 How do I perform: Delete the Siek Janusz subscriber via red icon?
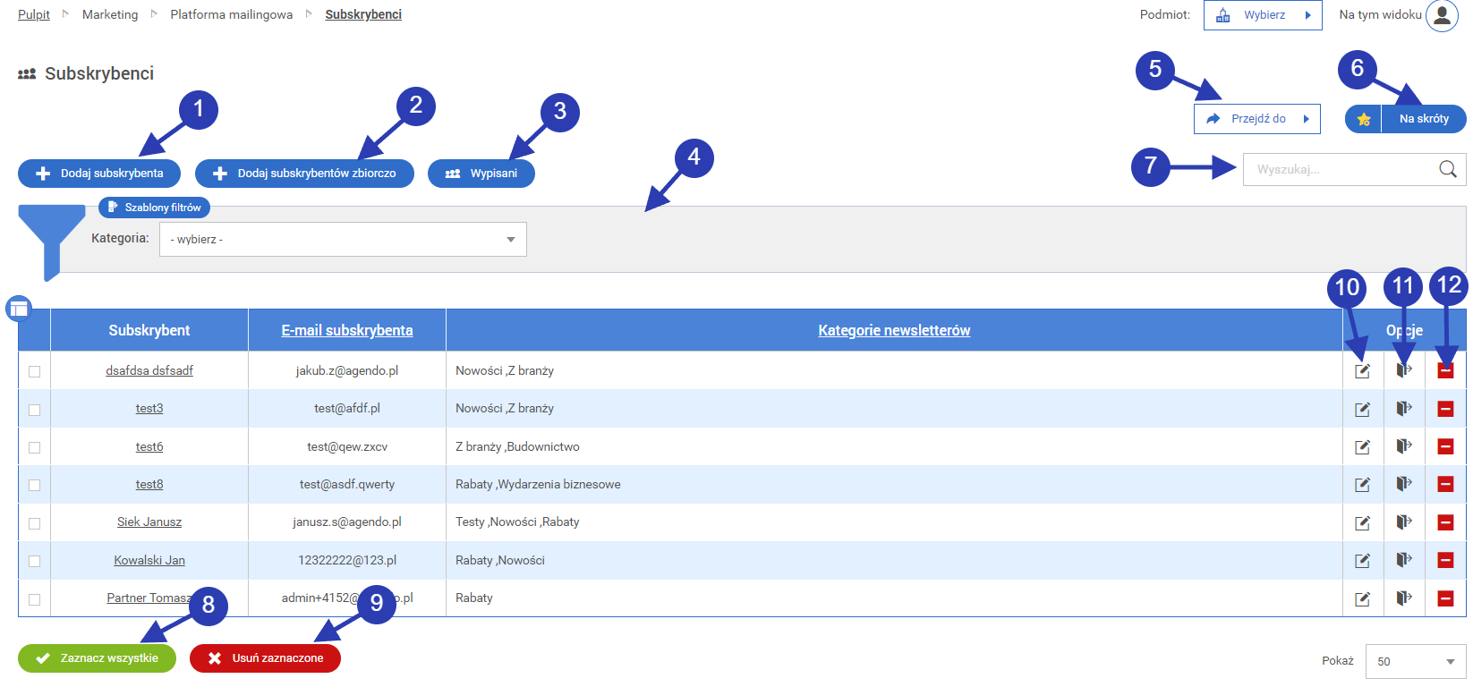[x=1444, y=522]
